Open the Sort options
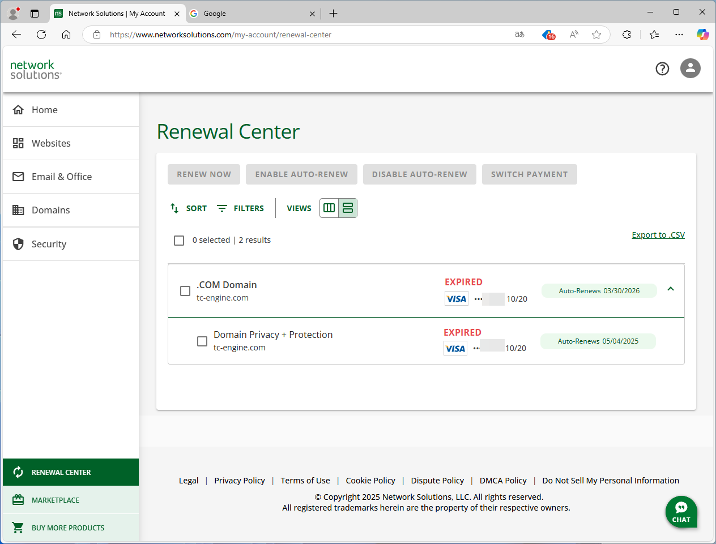This screenshot has width=716, height=544. point(189,208)
